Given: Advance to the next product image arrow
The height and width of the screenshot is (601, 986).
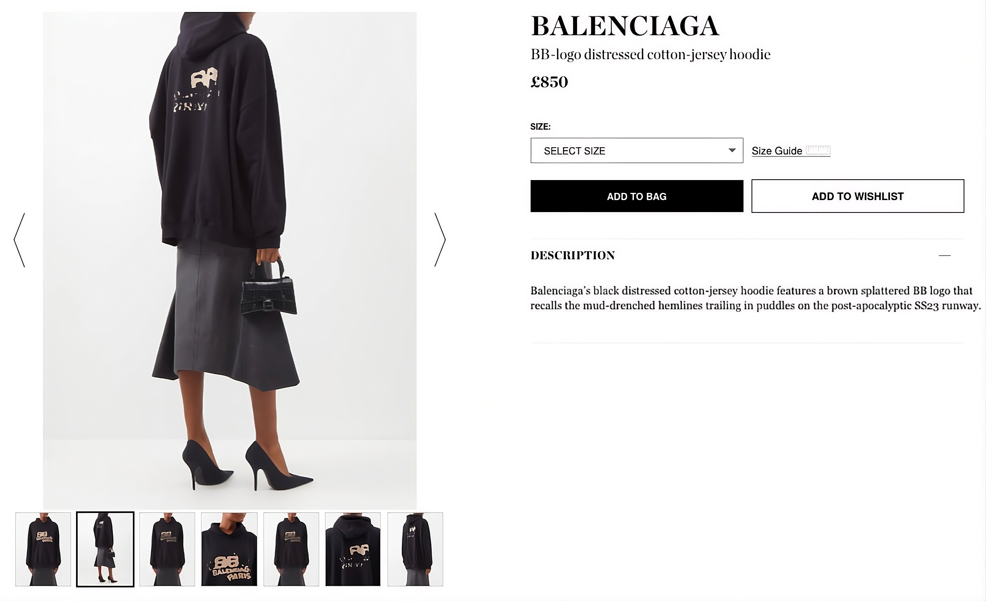Looking at the screenshot, I should 440,240.
